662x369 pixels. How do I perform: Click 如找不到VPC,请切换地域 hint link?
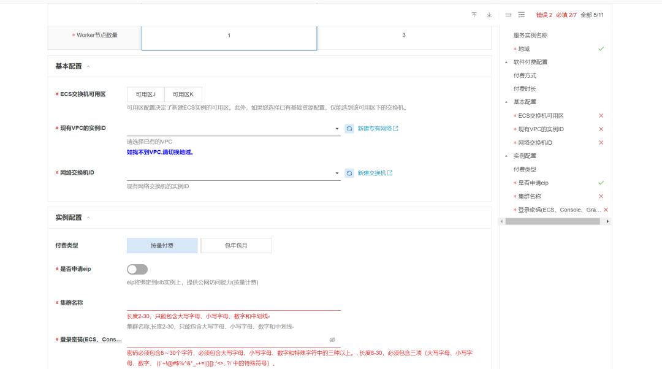click(x=160, y=153)
